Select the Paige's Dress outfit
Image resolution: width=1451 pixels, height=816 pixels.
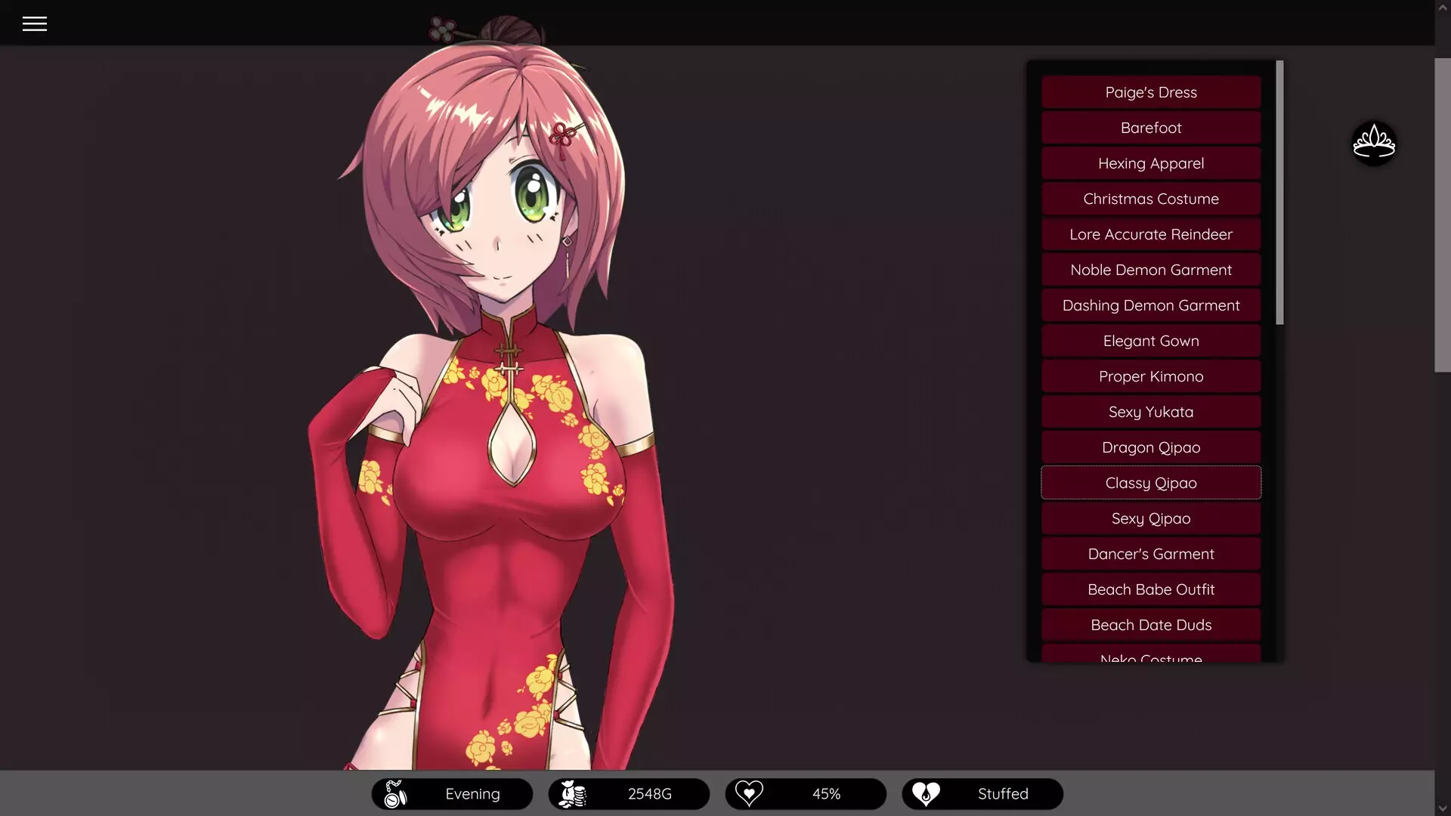click(1150, 92)
